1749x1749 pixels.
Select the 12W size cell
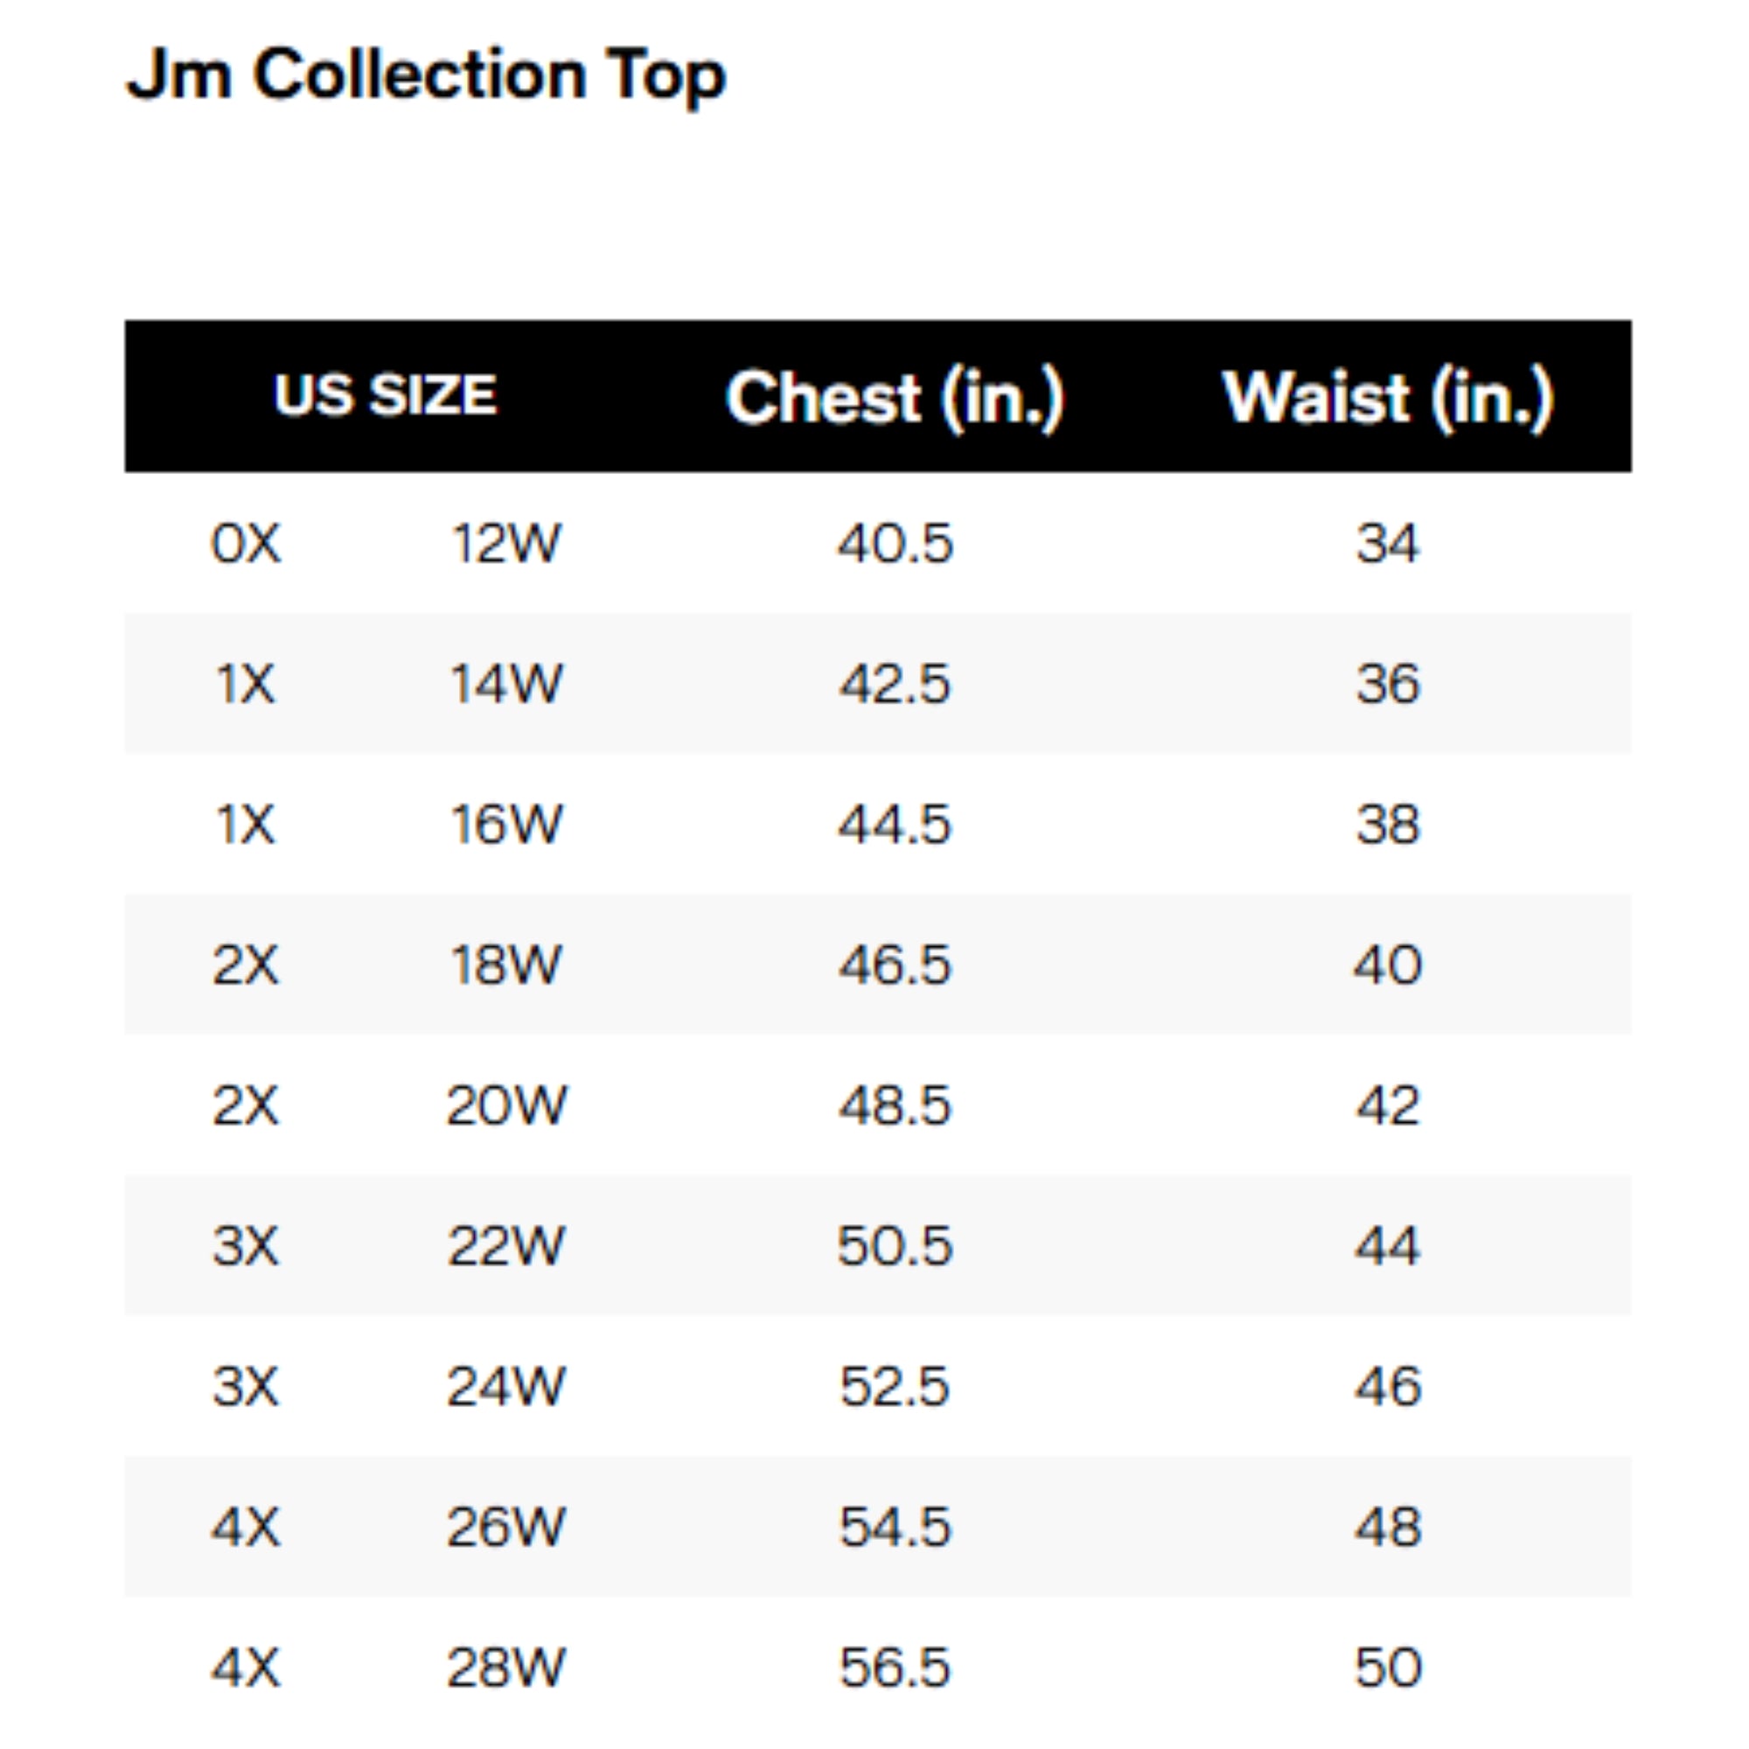pyautogui.click(x=506, y=544)
